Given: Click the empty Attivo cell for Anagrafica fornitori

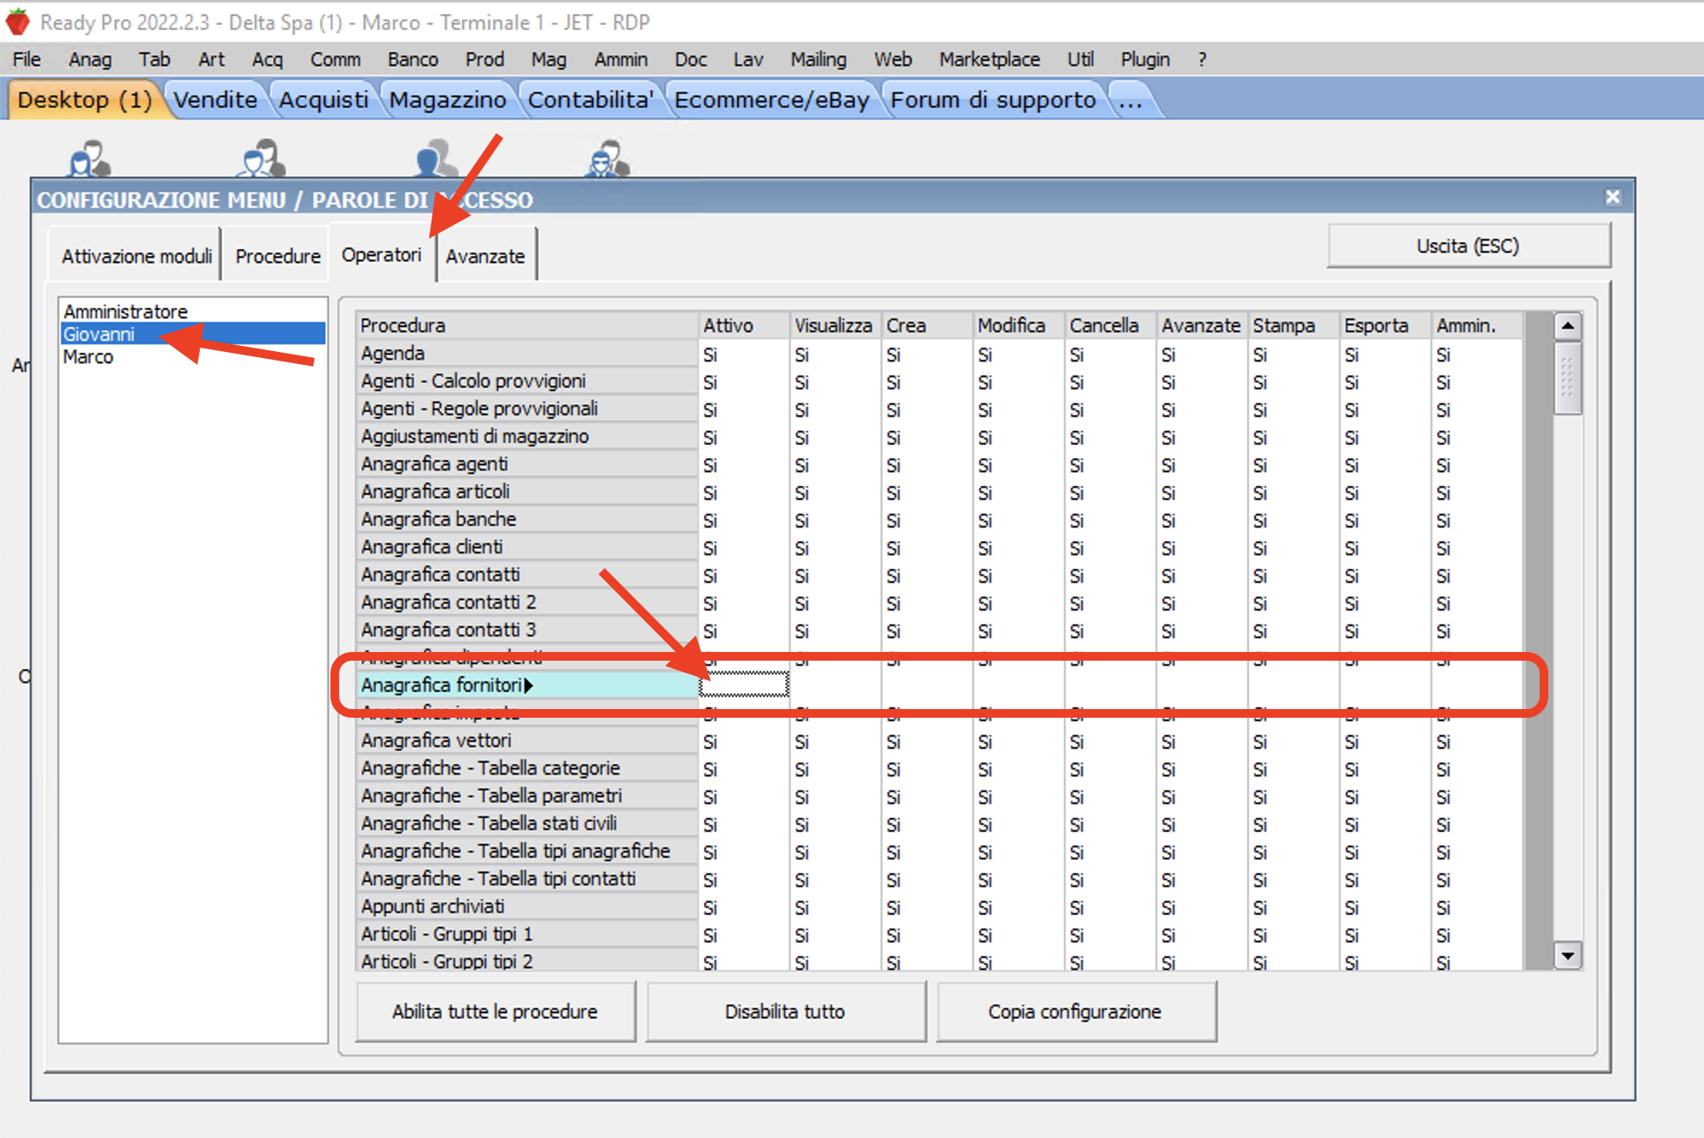Looking at the screenshot, I should point(744,685).
